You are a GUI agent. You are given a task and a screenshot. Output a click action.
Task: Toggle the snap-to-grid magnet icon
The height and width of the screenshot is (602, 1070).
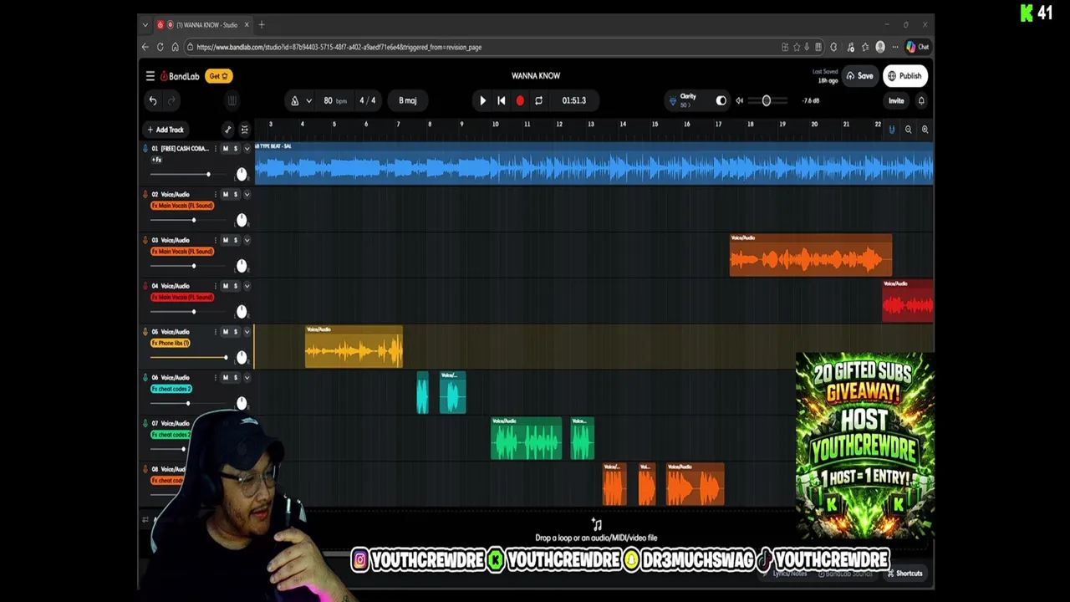(x=891, y=130)
